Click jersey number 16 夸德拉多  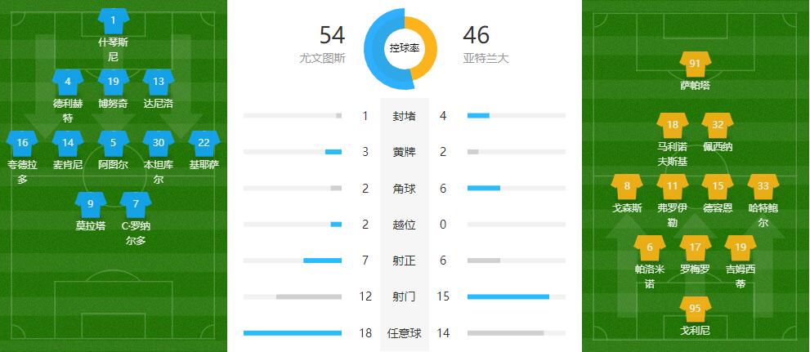22,142
